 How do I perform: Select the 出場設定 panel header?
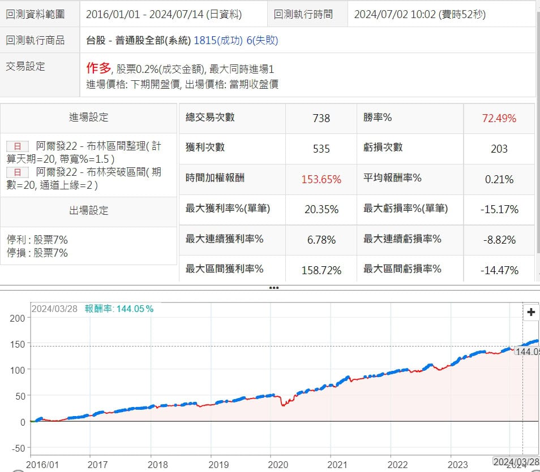pos(89,211)
